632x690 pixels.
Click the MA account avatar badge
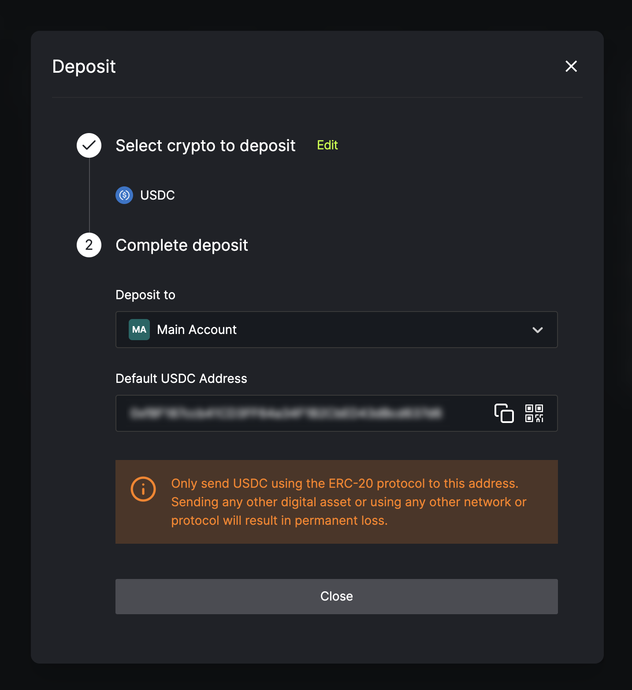pyautogui.click(x=139, y=330)
